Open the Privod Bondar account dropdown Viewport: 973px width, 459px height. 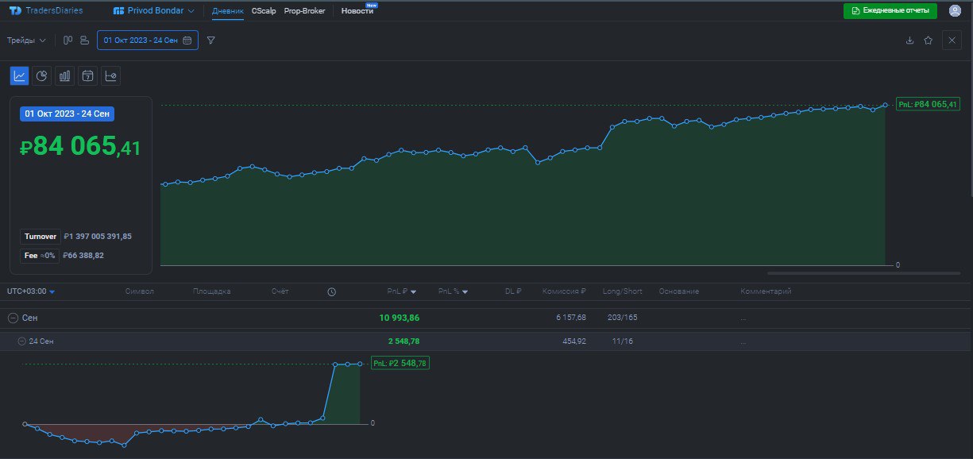point(154,11)
